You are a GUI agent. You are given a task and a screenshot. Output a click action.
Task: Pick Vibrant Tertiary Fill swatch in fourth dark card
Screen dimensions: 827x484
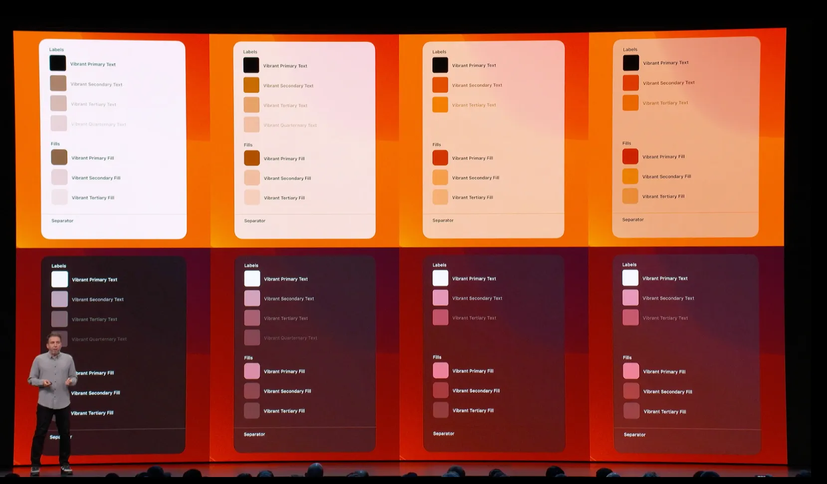point(631,411)
